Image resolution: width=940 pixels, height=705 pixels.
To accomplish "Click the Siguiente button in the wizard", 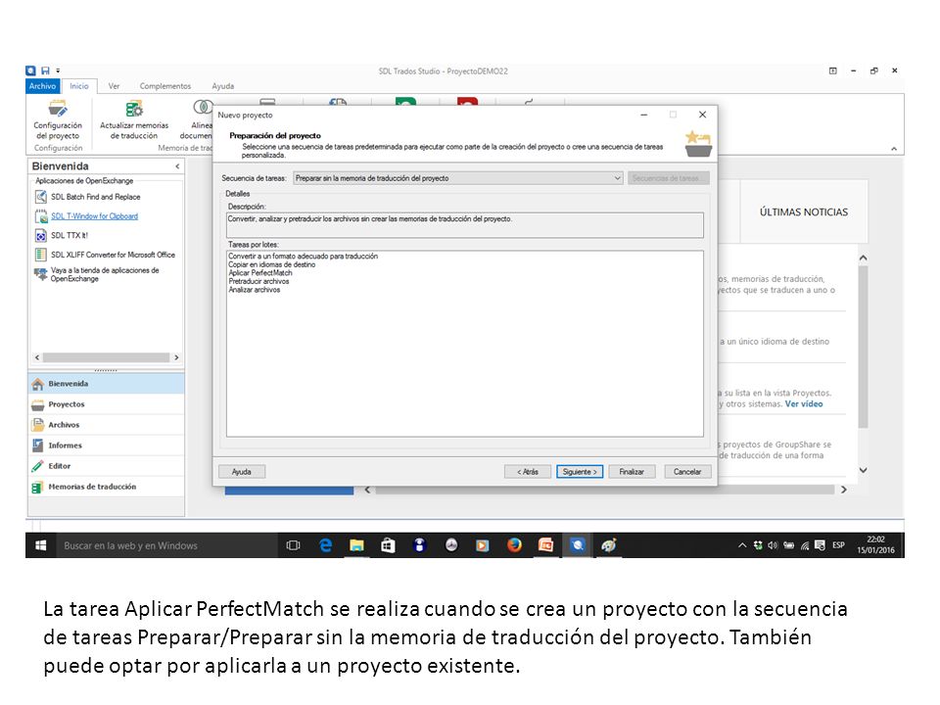I will point(580,472).
